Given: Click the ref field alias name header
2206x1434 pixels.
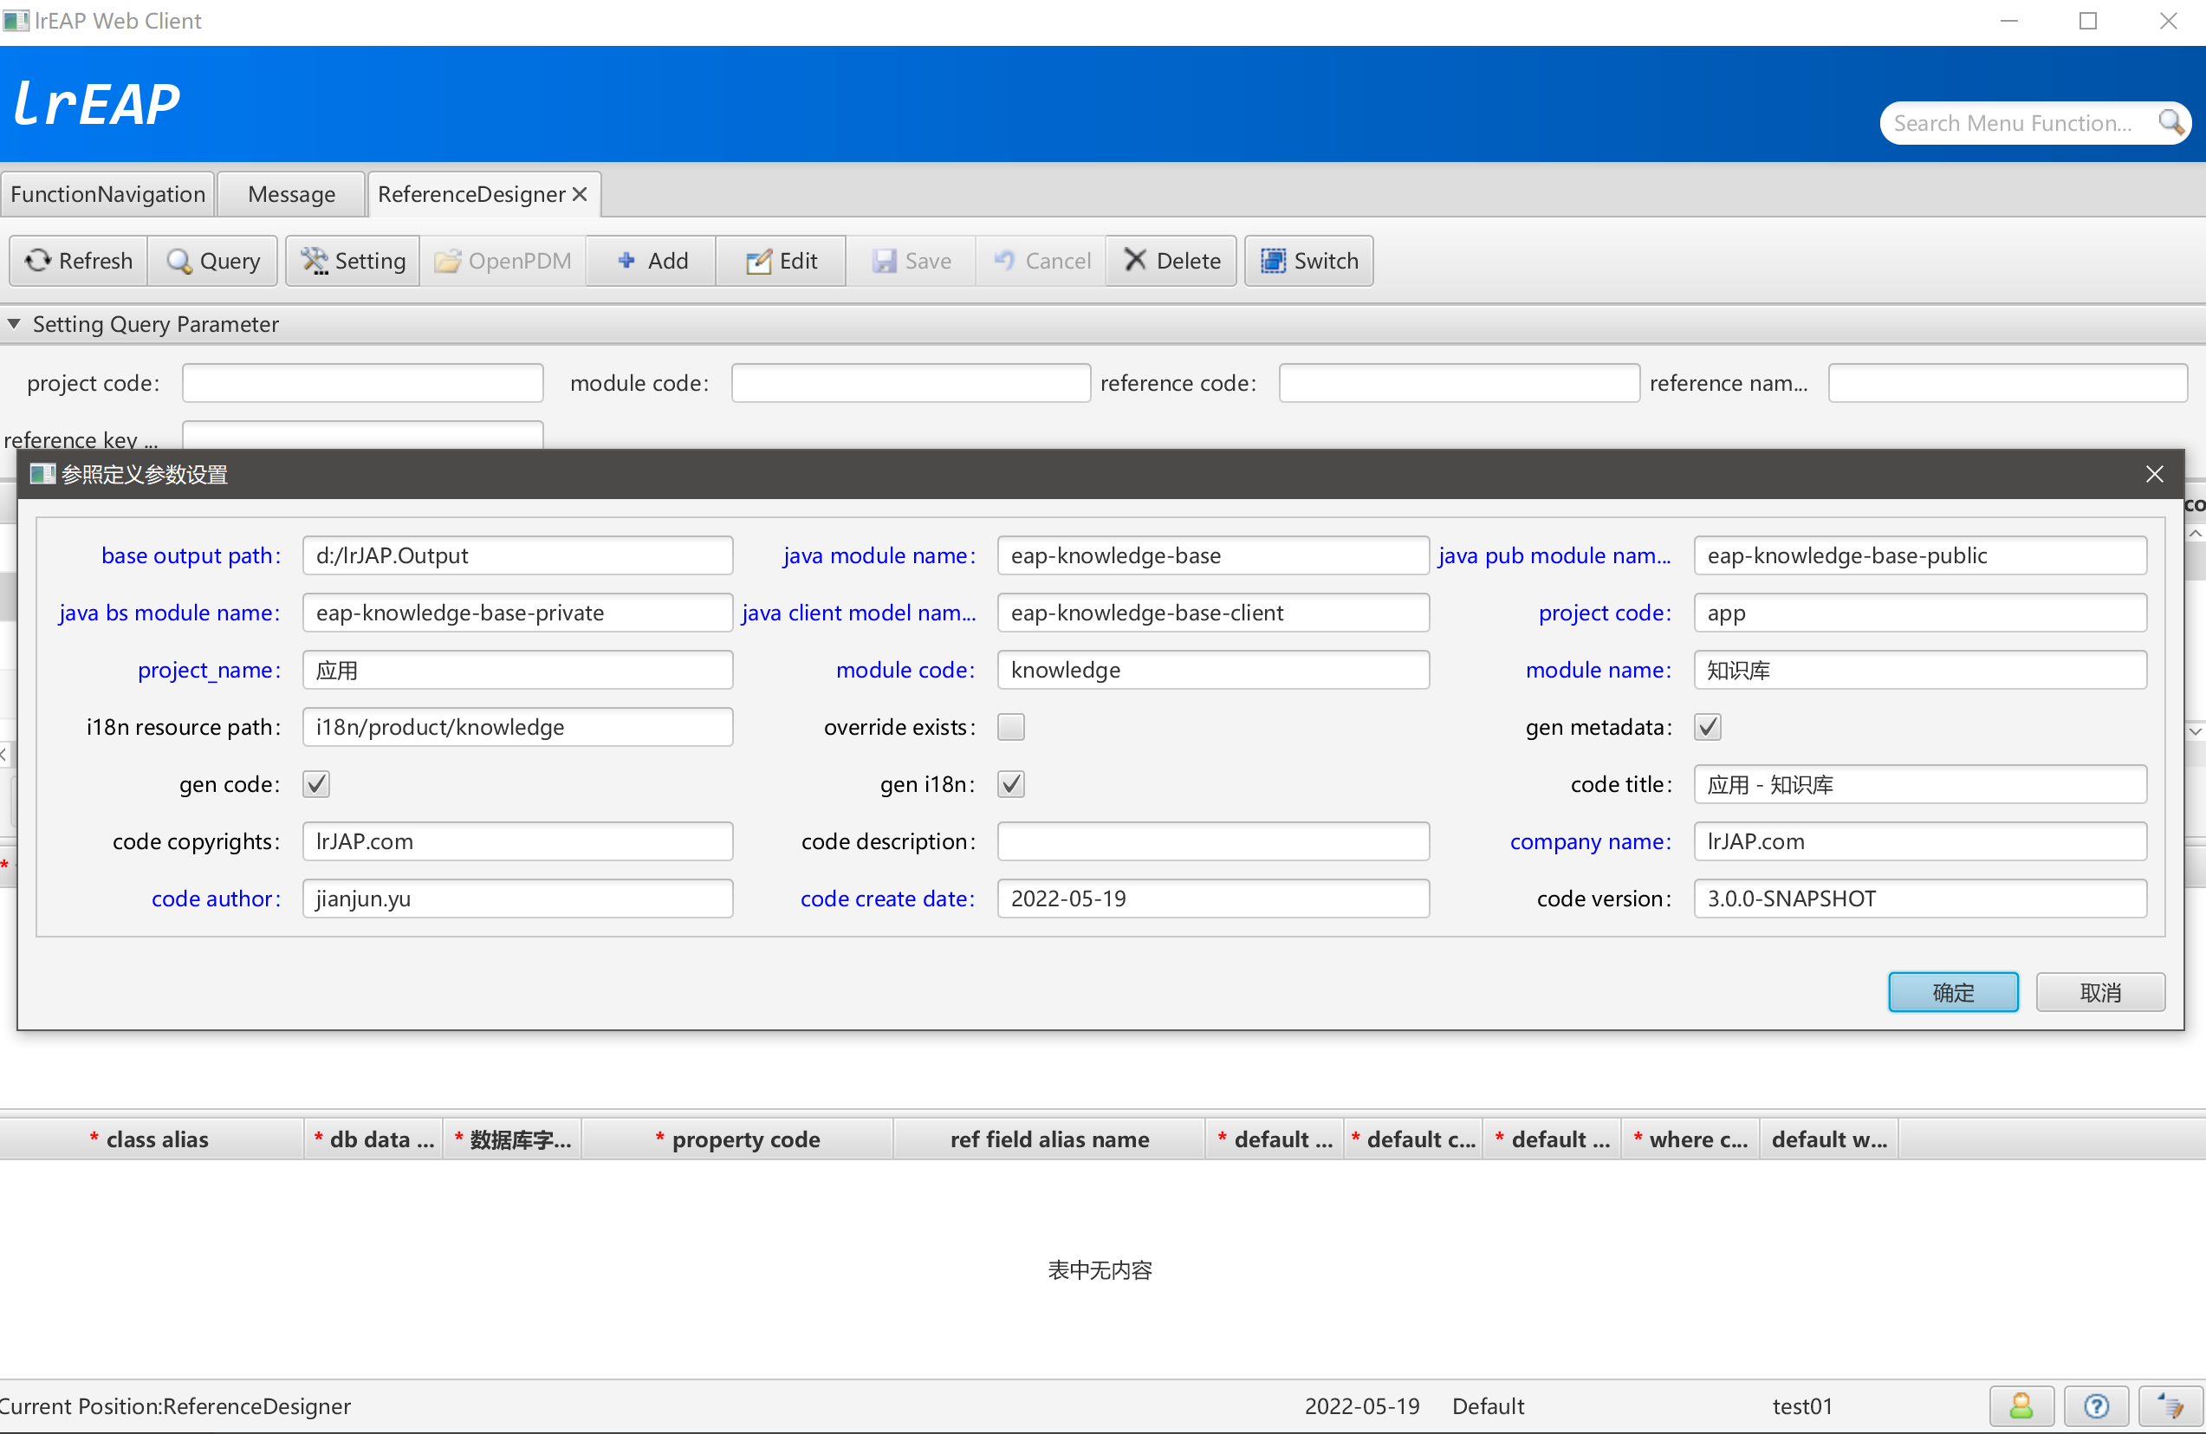Looking at the screenshot, I should [x=1049, y=1140].
